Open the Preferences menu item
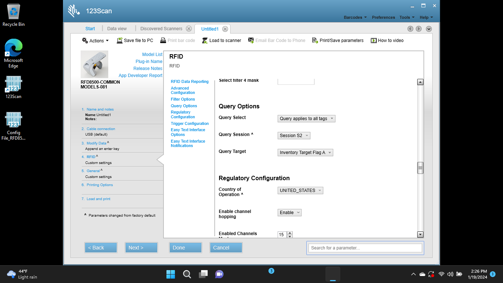The width and height of the screenshot is (503, 283). [383, 17]
